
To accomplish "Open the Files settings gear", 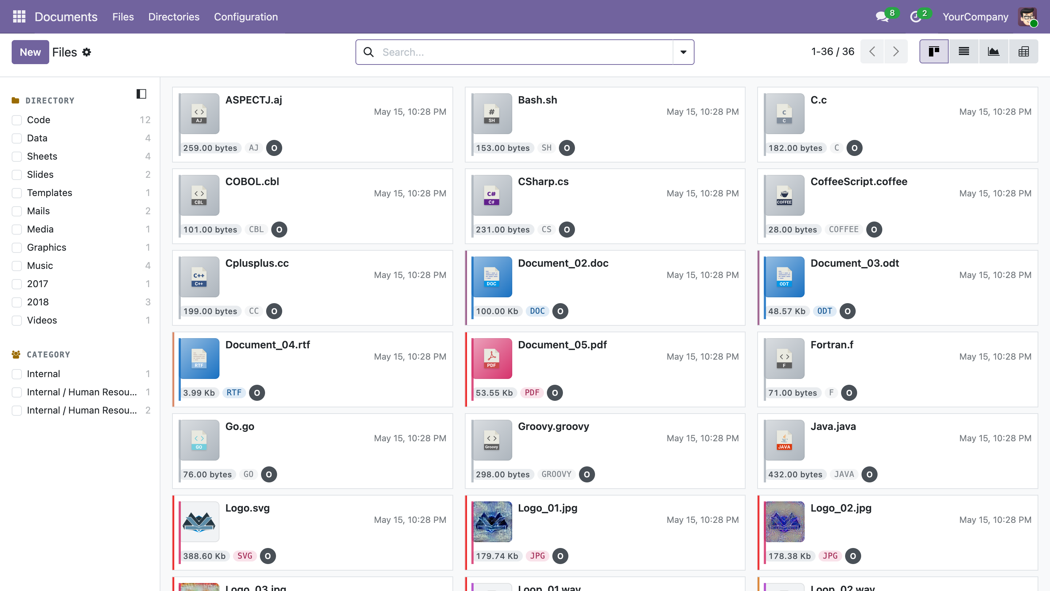I will point(86,52).
